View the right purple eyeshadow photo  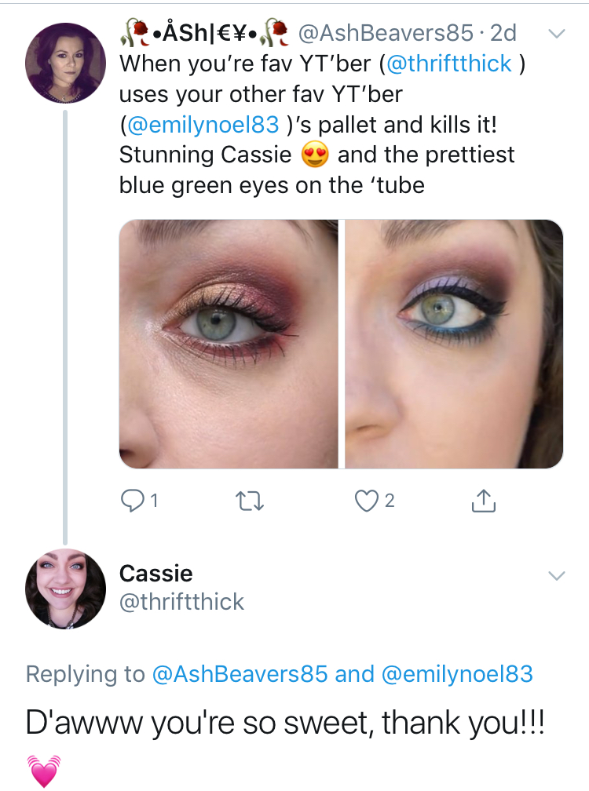click(454, 344)
